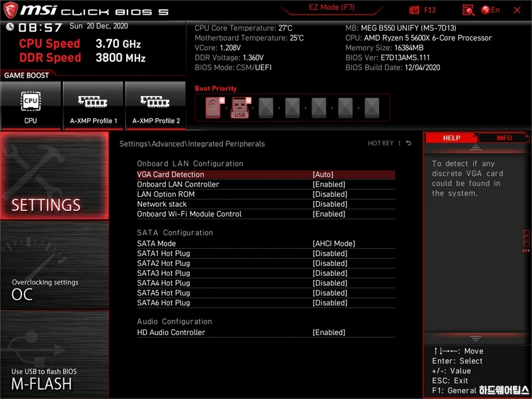Change LAN Option ROM Disabled value
Viewport: 532px width, 399px height.
point(330,194)
